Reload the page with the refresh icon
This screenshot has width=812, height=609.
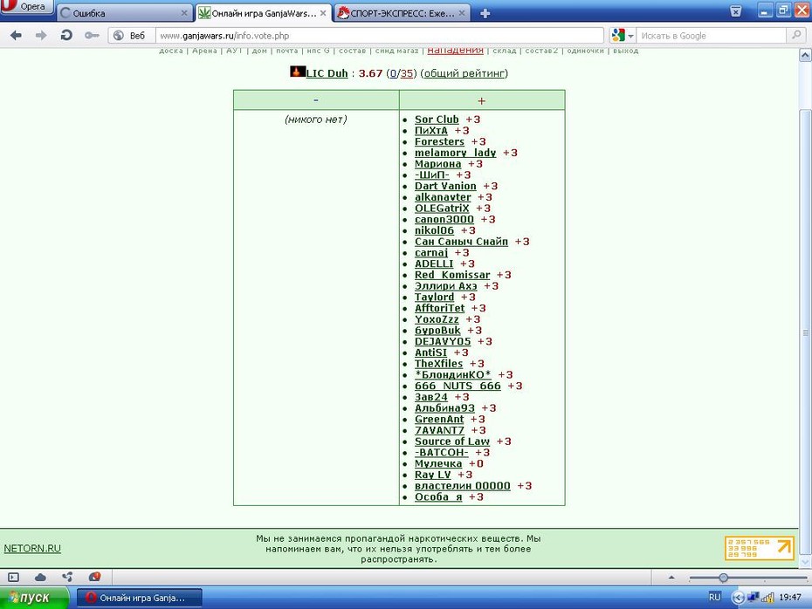click(x=66, y=35)
